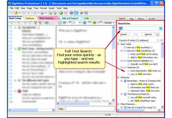The width and height of the screenshot is (172, 118).
Task: Open the highlight color dropdown arrow
Action: coord(98,23)
